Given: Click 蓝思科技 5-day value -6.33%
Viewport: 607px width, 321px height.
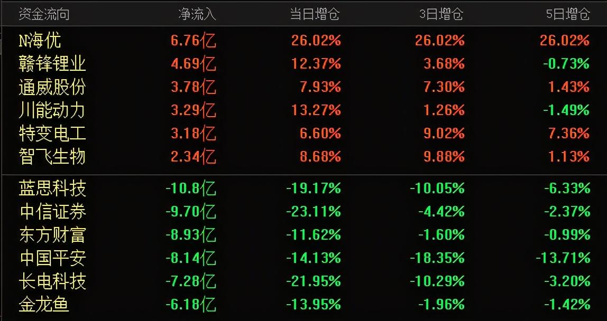Looking at the screenshot, I should click(567, 188).
